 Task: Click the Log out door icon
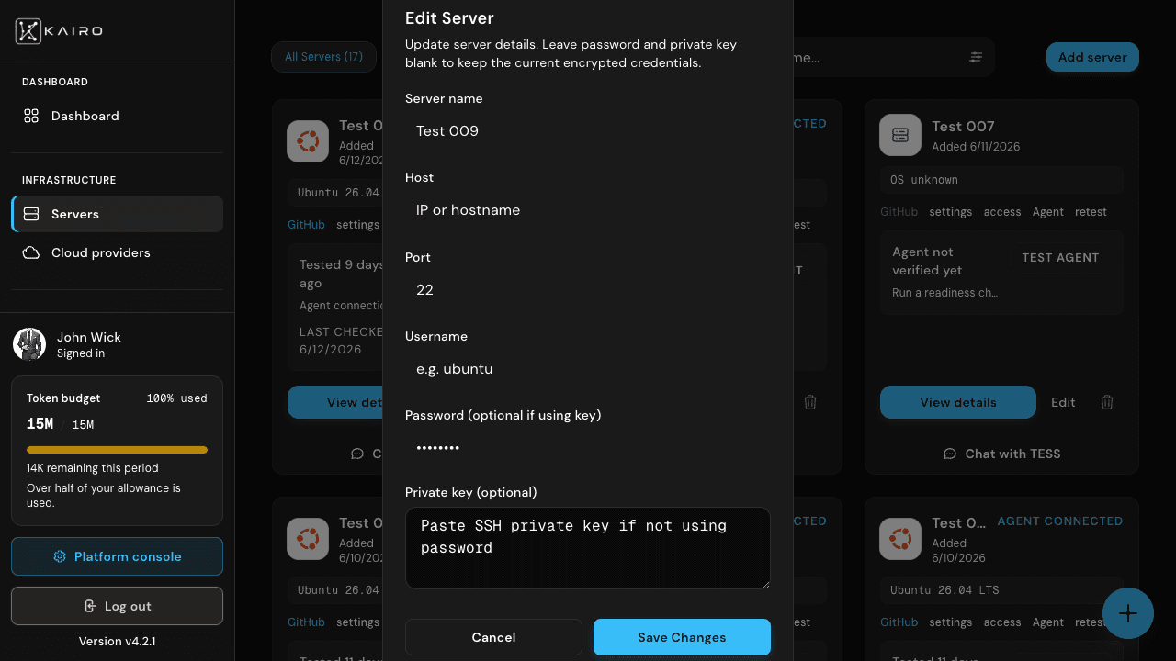tap(90, 606)
